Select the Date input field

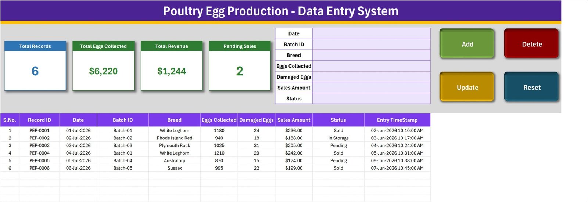(x=371, y=33)
